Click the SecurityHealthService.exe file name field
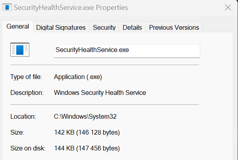Image resolution: width=238 pixels, height=160 pixels. [127, 51]
